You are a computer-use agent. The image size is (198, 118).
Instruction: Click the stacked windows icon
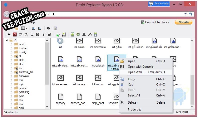(21, 34)
